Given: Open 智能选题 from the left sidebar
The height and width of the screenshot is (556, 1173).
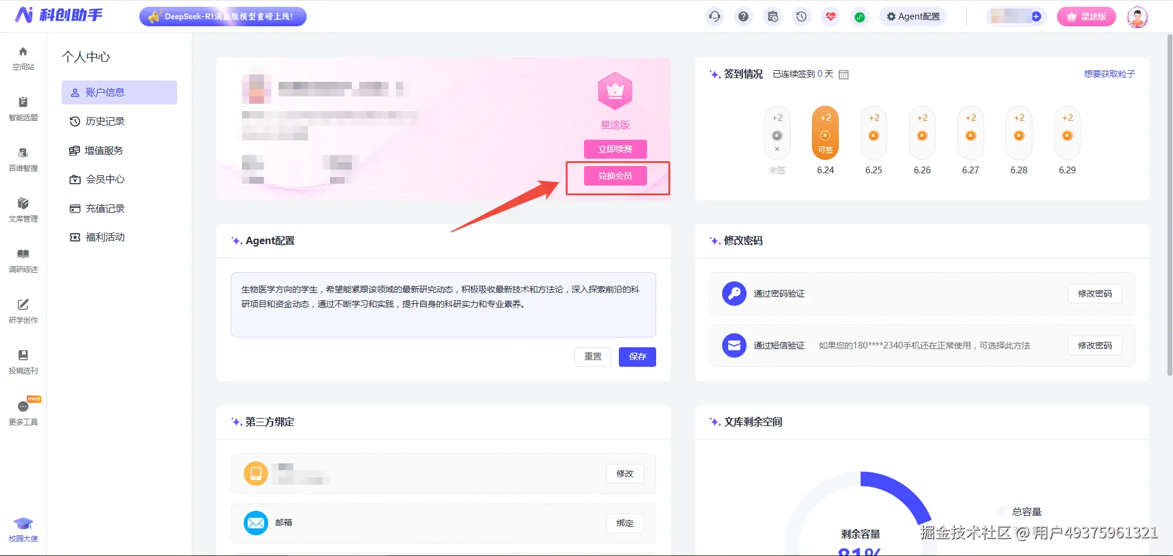Looking at the screenshot, I should tap(23, 109).
